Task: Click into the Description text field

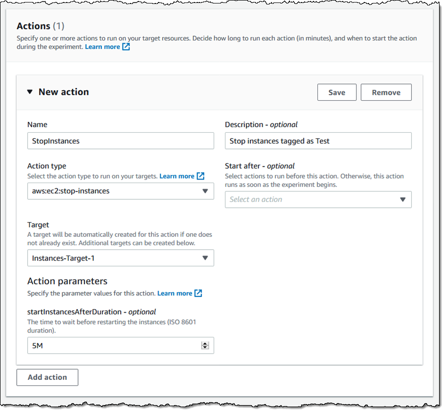Action: point(318,141)
